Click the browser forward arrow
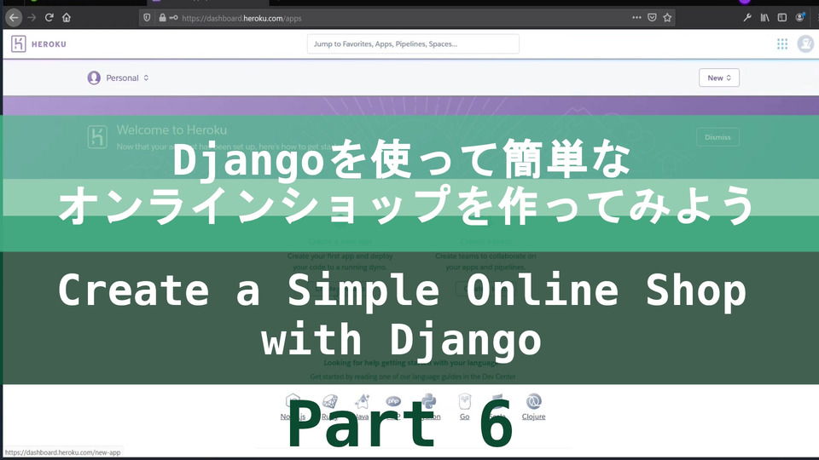Image resolution: width=819 pixels, height=460 pixels. point(32,18)
